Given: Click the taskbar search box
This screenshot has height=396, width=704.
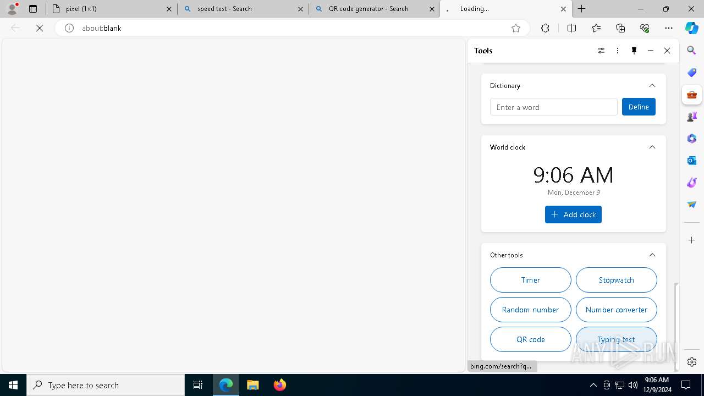Looking at the screenshot, I should (x=106, y=385).
